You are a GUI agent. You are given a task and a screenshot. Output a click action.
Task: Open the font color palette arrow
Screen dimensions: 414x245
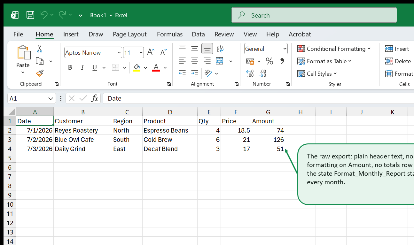pyautogui.click(x=165, y=68)
